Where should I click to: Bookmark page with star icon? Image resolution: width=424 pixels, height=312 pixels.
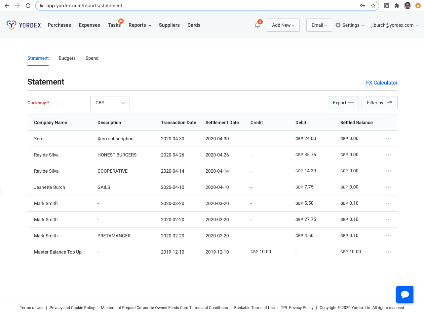[373, 6]
